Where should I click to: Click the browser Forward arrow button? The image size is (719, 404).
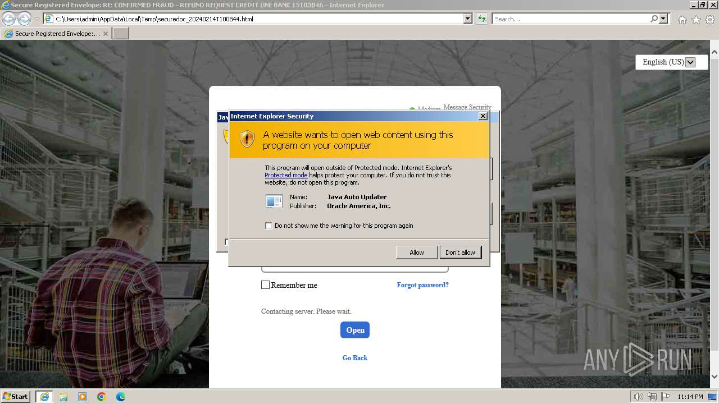pyautogui.click(x=24, y=19)
